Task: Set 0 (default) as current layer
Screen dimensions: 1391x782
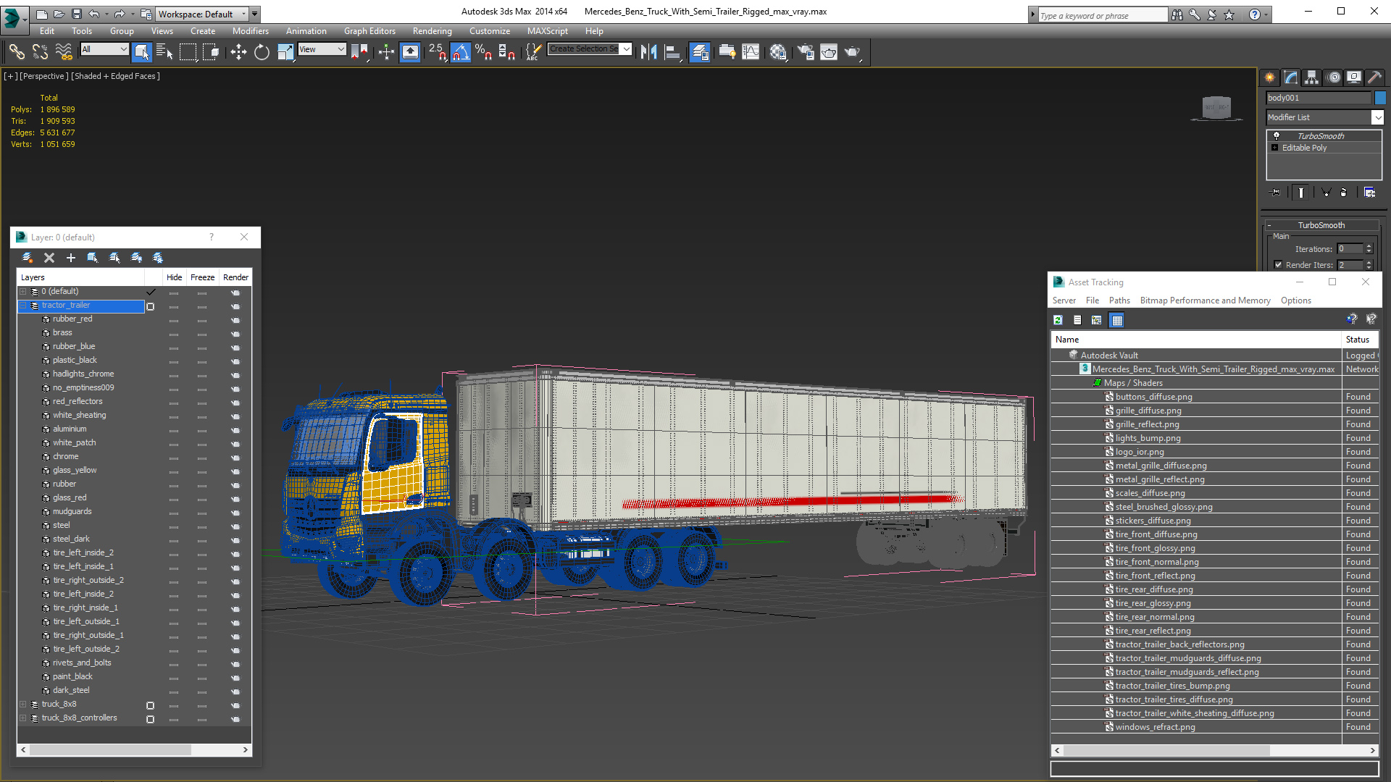Action: point(151,292)
